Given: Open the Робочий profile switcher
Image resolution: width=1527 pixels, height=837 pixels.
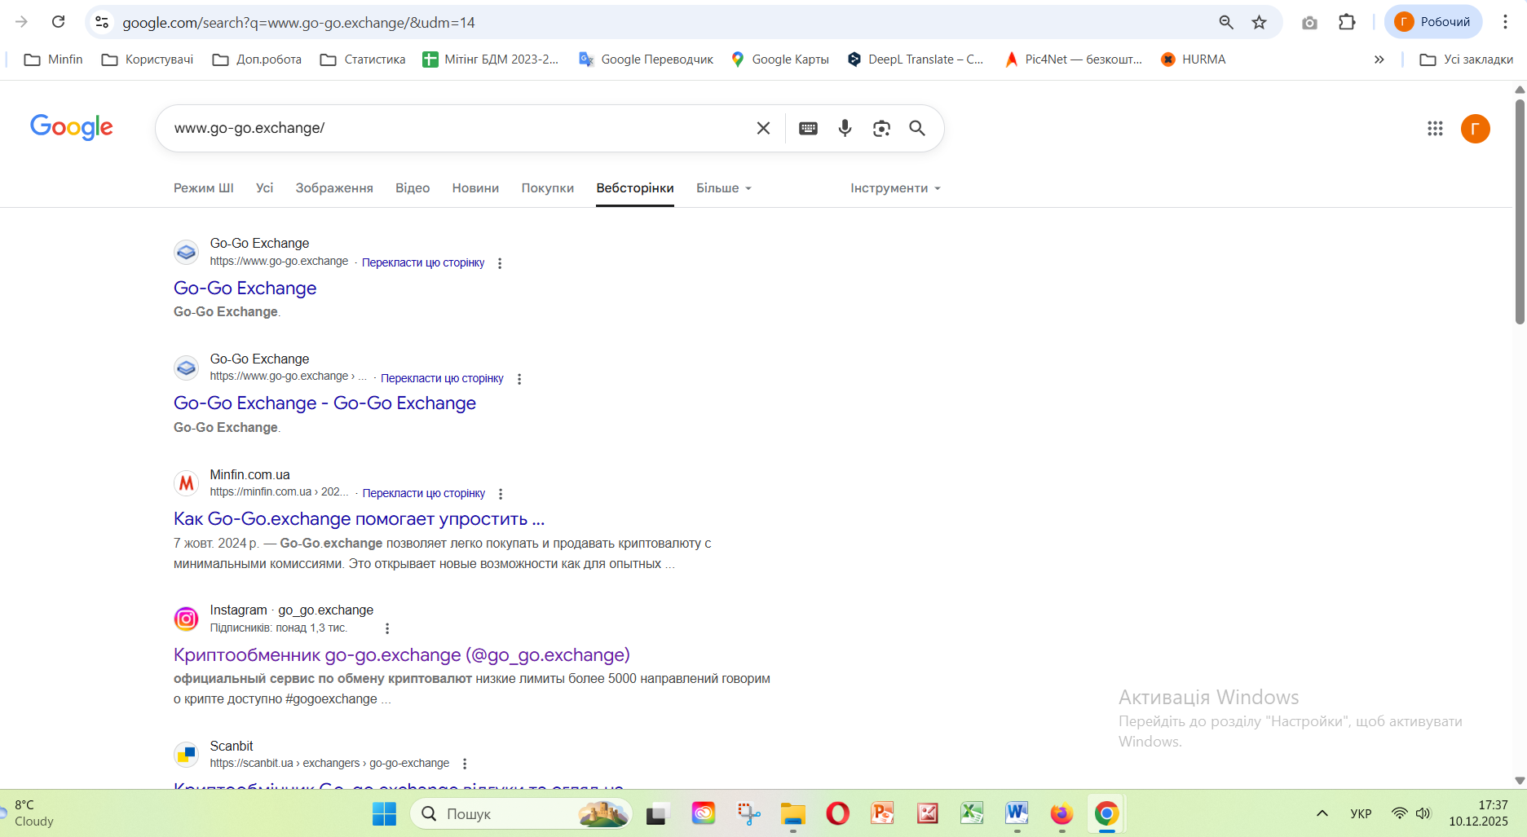Looking at the screenshot, I should 1432,22.
